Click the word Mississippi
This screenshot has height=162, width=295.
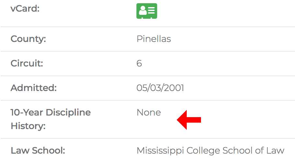160,151
